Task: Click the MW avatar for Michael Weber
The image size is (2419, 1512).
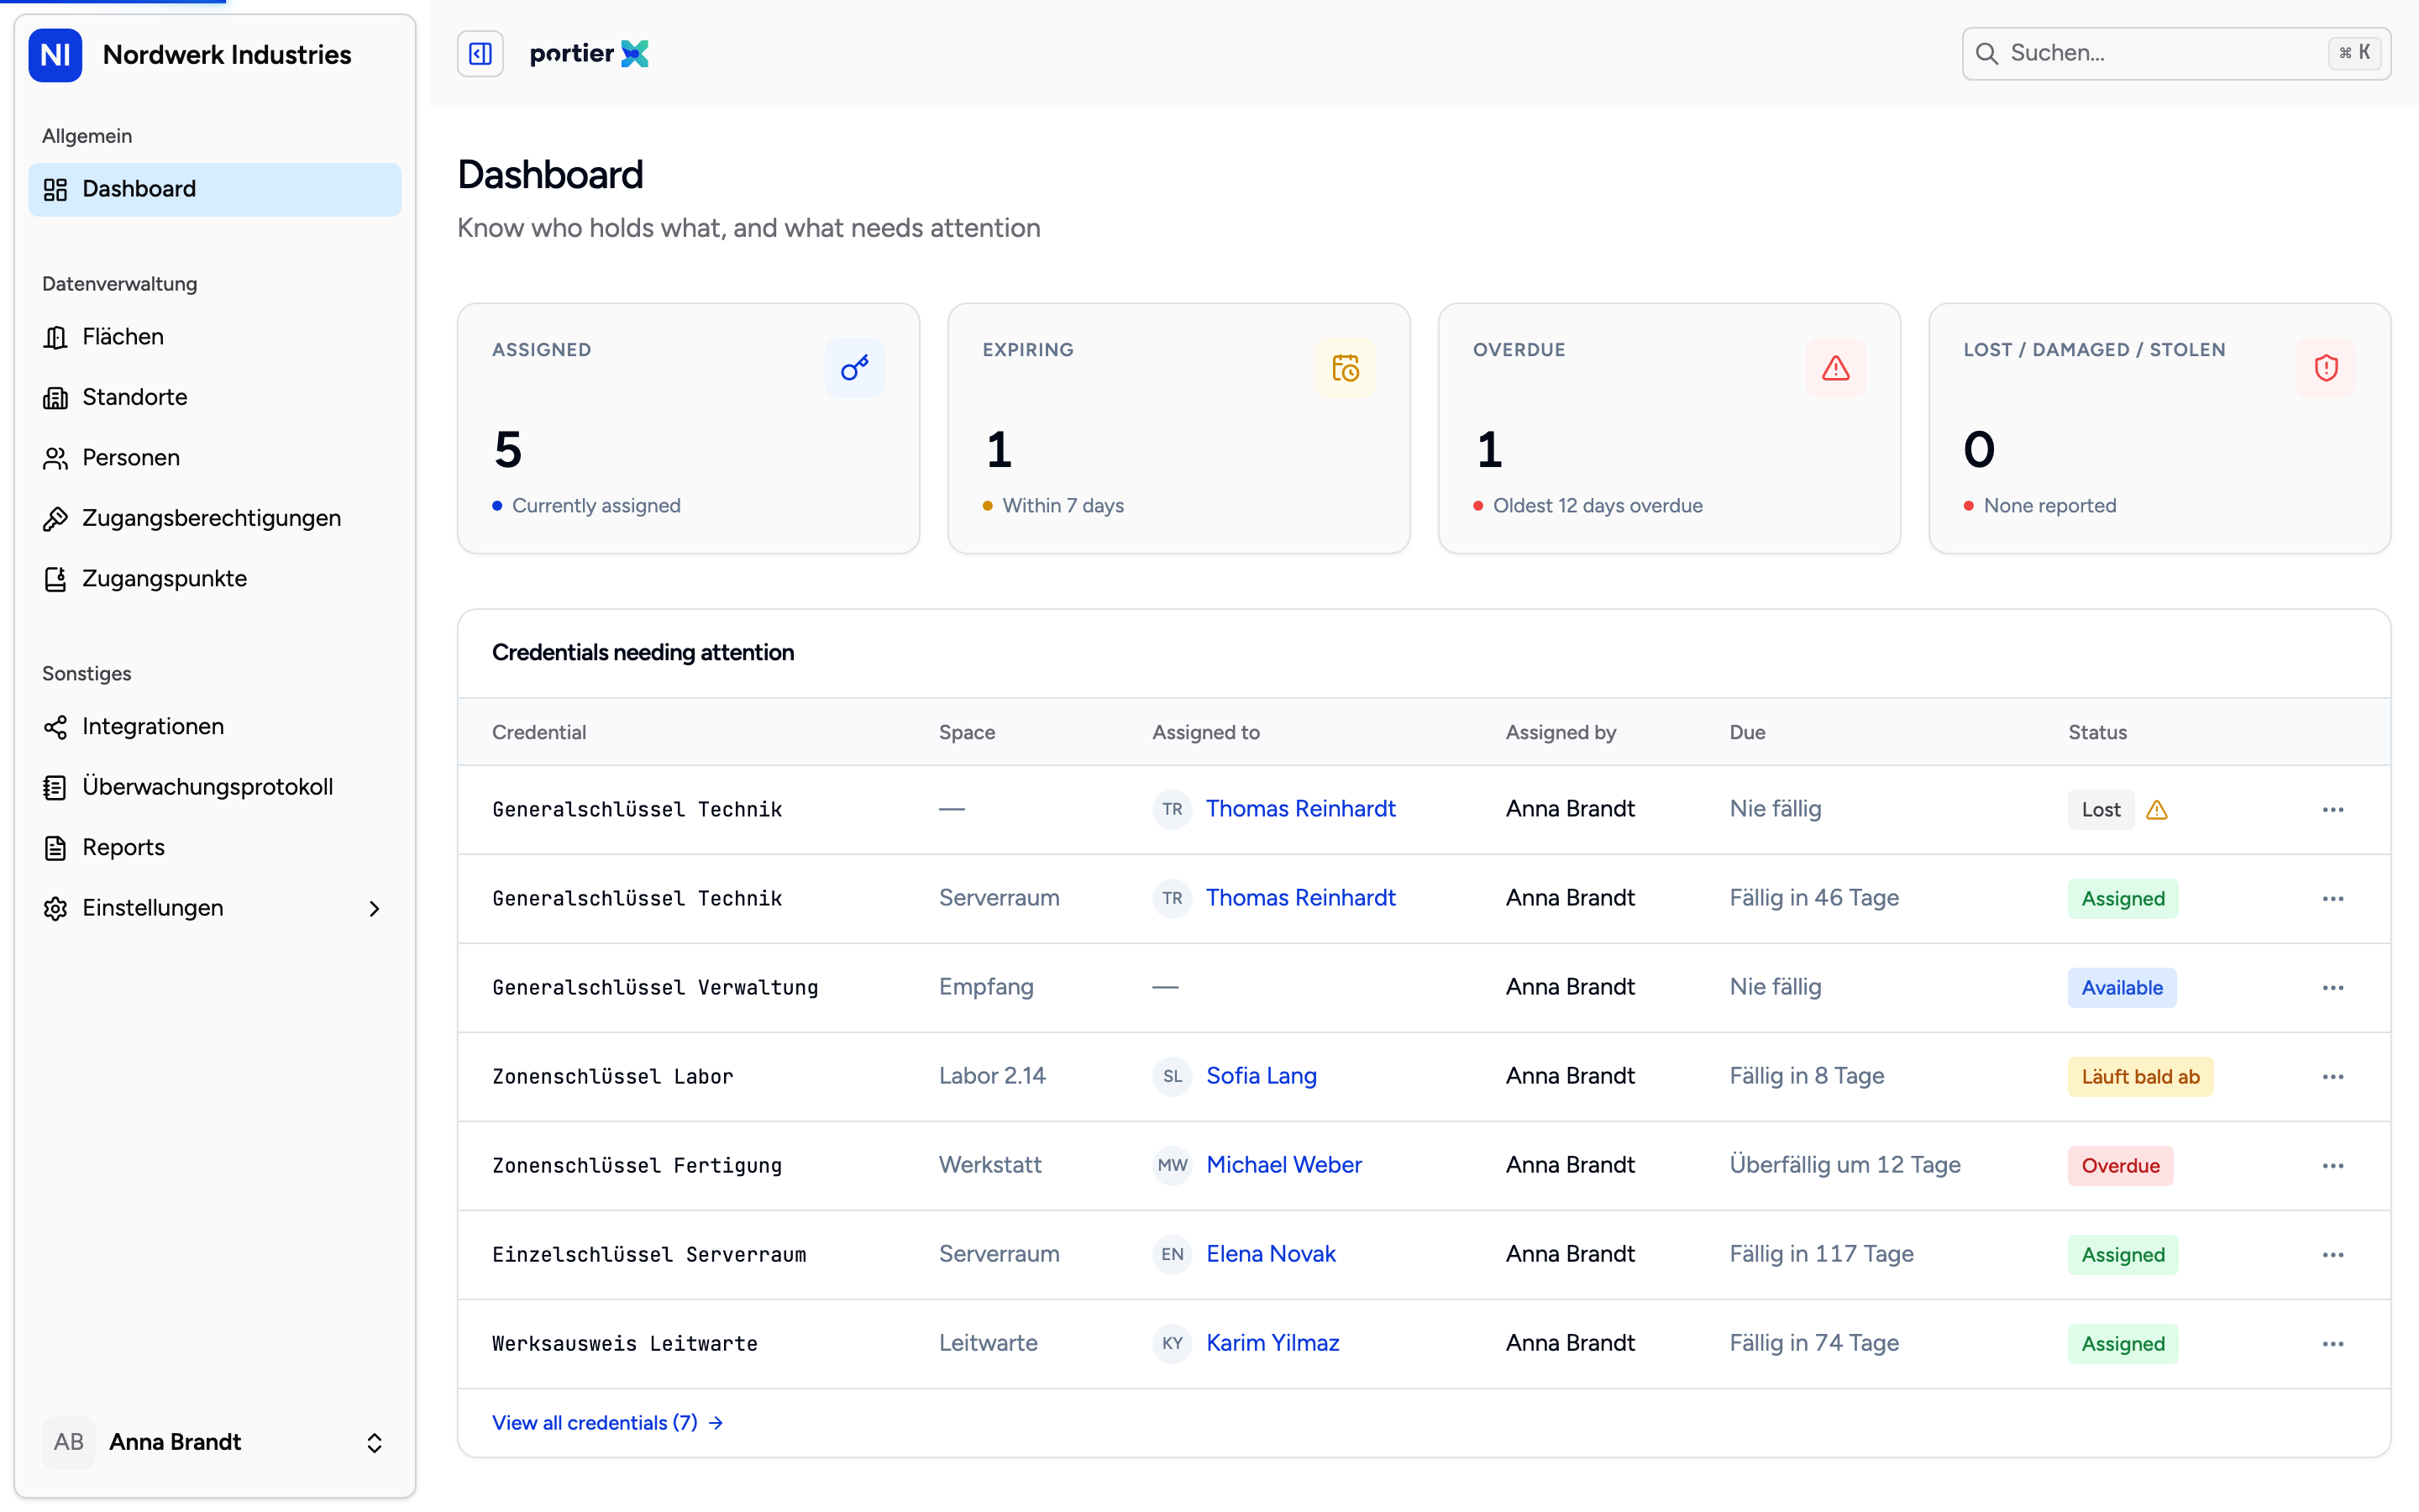Action: (1173, 1166)
